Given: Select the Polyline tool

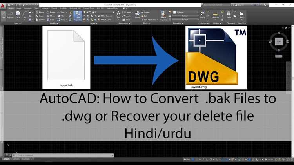Looking at the screenshot, I should pyautogui.click(x=10, y=15).
